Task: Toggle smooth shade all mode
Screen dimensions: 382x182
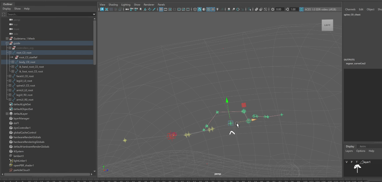Action: (x=199, y=9)
